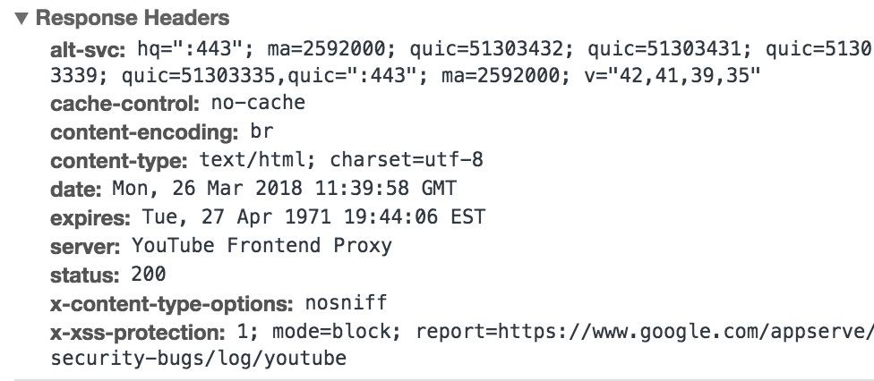Viewport: 874px width, 381px height.
Task: Click the br encoding value
Action: (x=261, y=131)
